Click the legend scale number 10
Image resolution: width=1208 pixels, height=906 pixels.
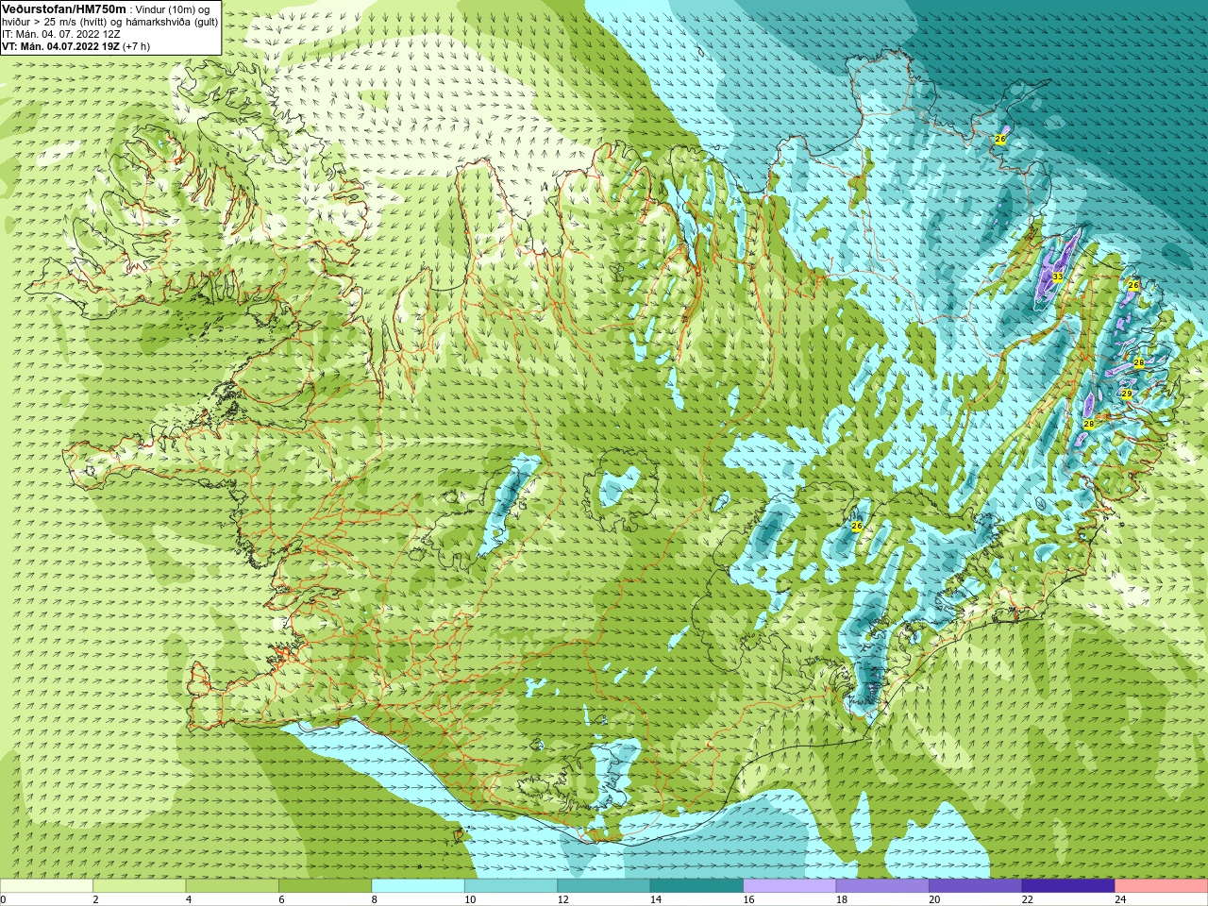tap(470, 899)
